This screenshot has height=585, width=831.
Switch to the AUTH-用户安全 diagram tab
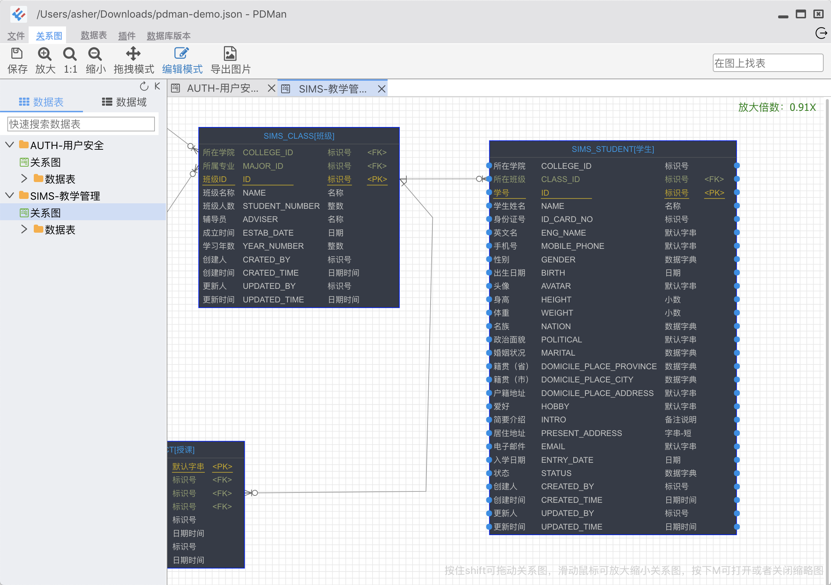coord(222,88)
